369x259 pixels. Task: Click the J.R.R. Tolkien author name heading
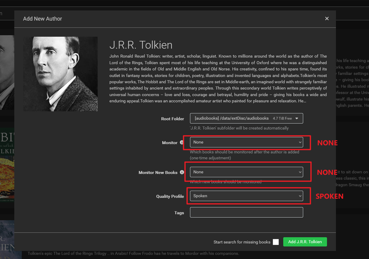[x=141, y=45]
